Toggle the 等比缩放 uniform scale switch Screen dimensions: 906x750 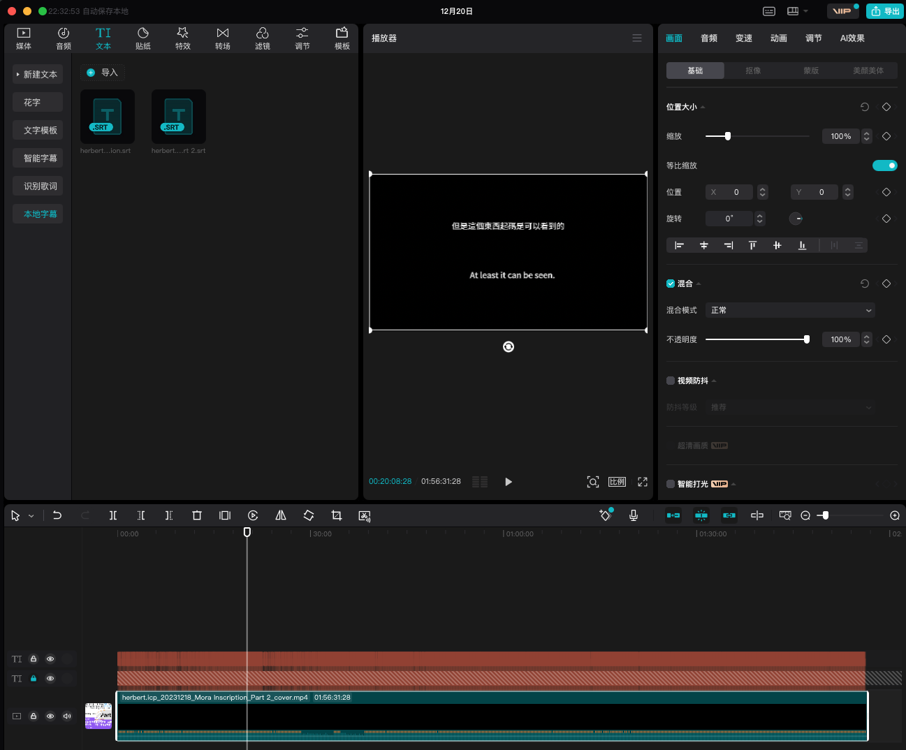(x=884, y=166)
